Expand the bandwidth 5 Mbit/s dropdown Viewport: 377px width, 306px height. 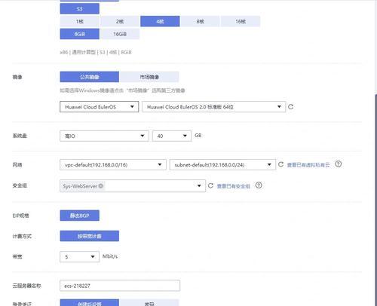[79, 257]
